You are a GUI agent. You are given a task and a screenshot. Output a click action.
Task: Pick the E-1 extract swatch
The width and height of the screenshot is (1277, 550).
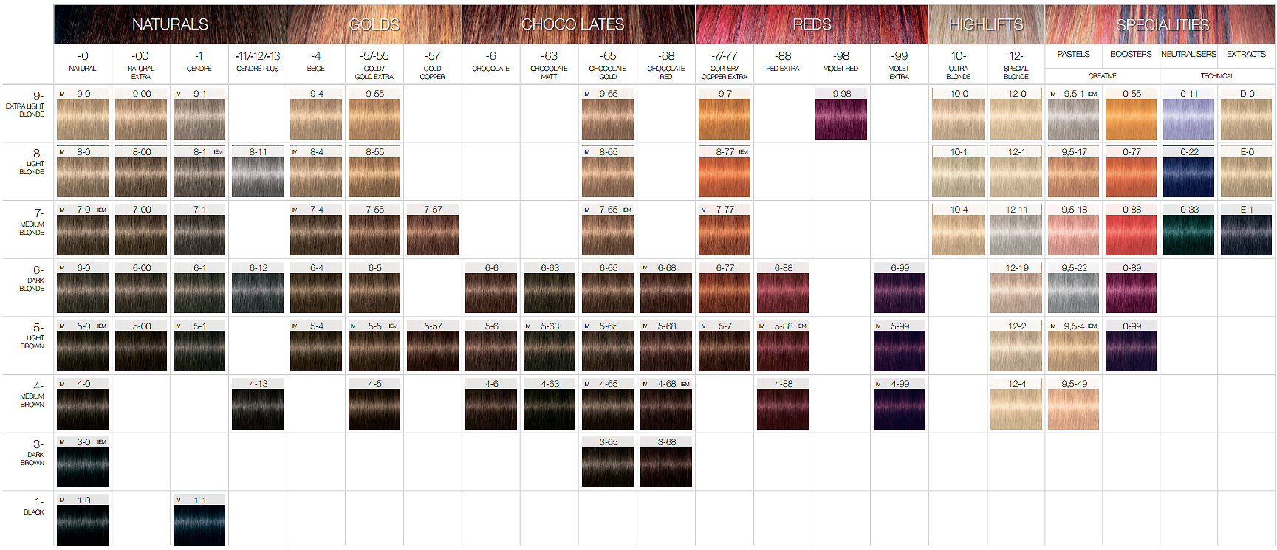[x=1247, y=235]
